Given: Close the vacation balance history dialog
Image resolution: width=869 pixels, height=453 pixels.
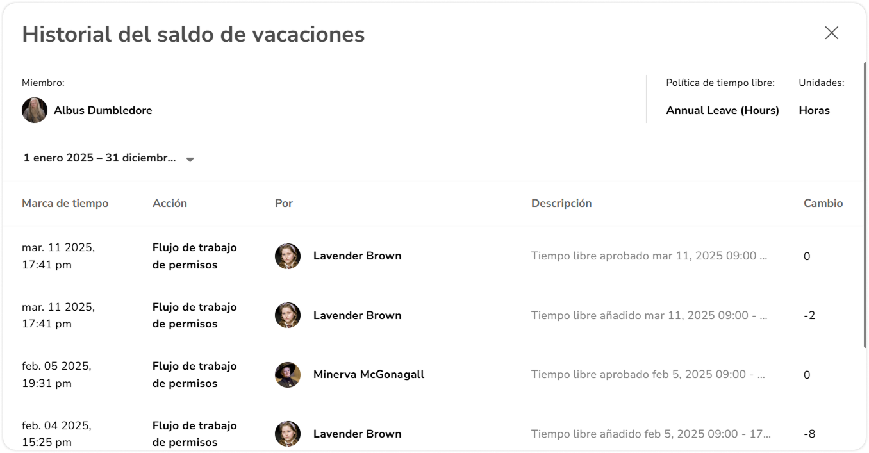Looking at the screenshot, I should click(x=831, y=33).
